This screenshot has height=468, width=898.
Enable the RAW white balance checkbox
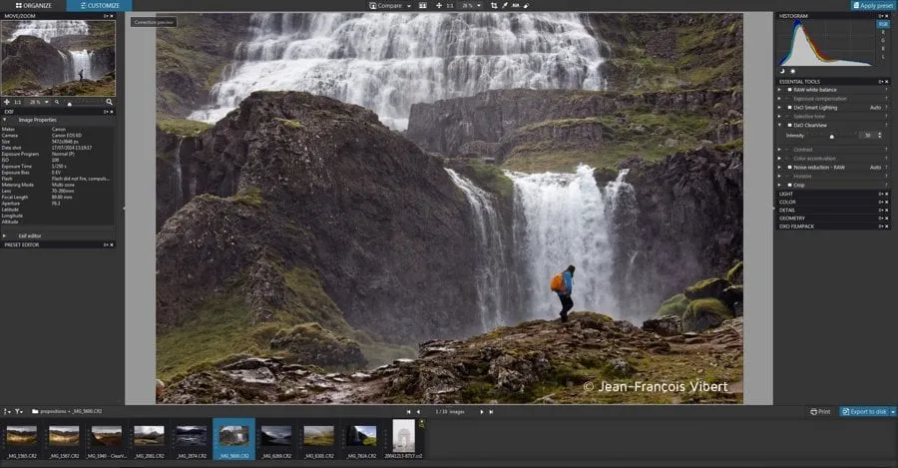(x=788, y=89)
